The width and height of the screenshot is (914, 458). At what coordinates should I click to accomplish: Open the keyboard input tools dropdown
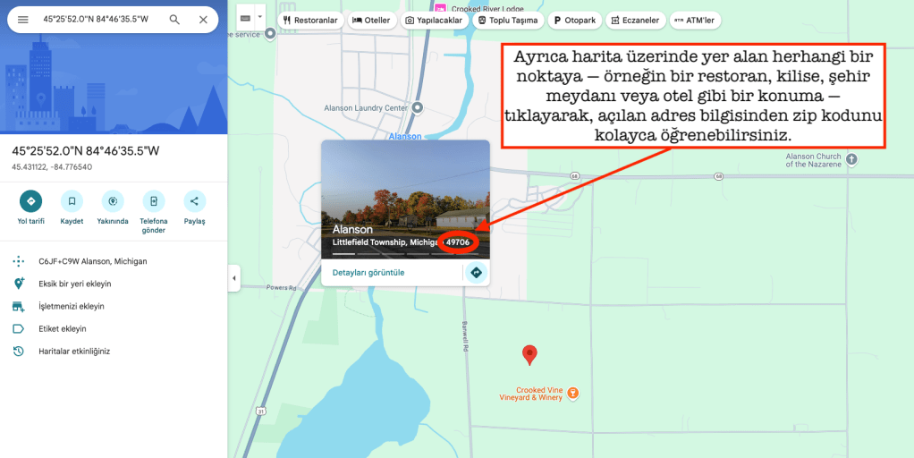point(260,18)
